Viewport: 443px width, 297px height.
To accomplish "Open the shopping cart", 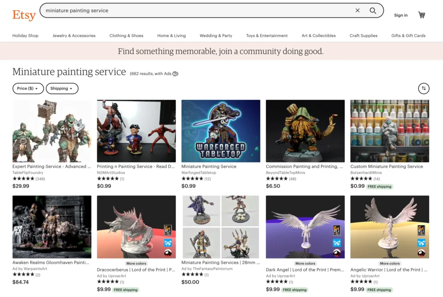I will (421, 15).
